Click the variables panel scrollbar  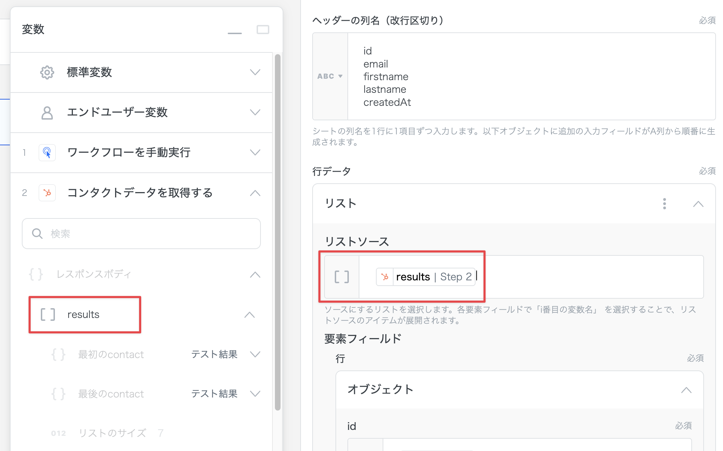coord(277,232)
